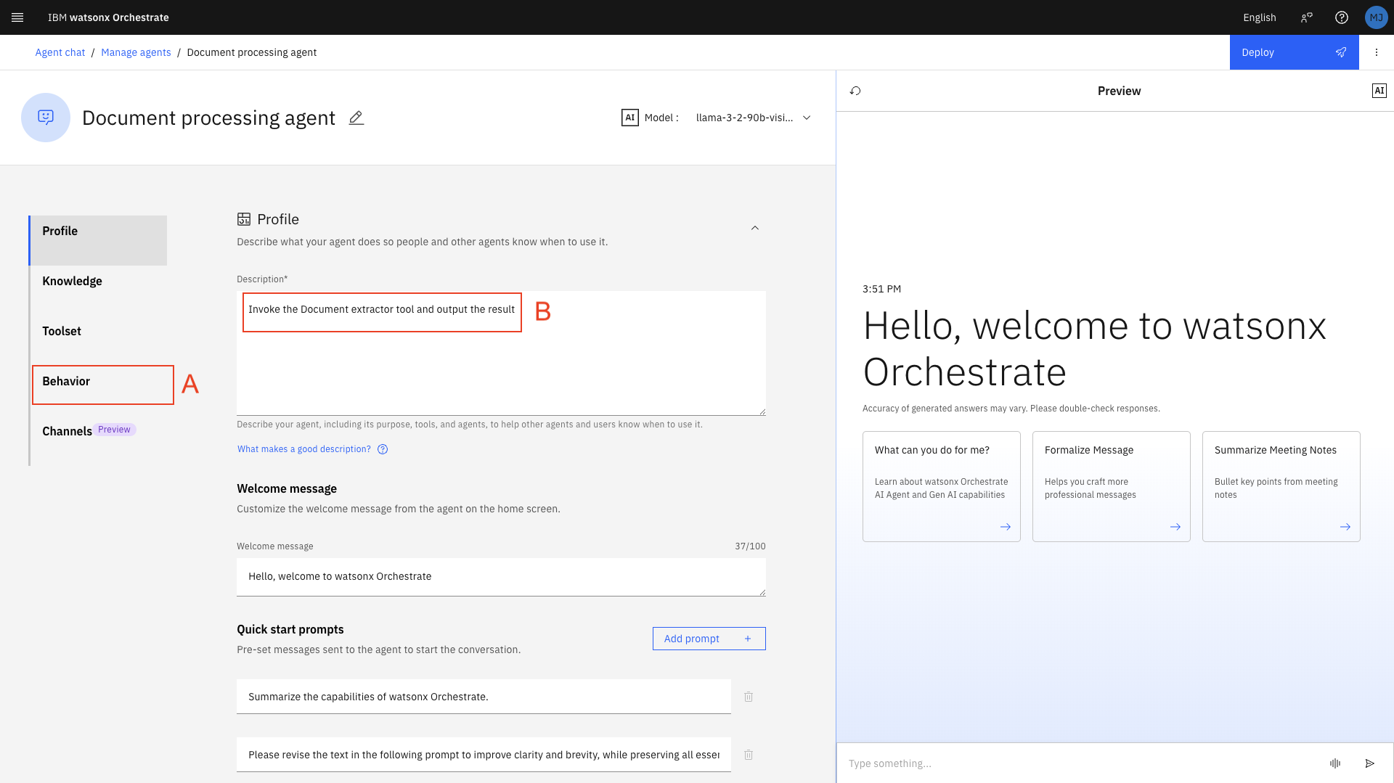Open the hamburger navigation menu
Screen dimensions: 1394x783
click(17, 17)
